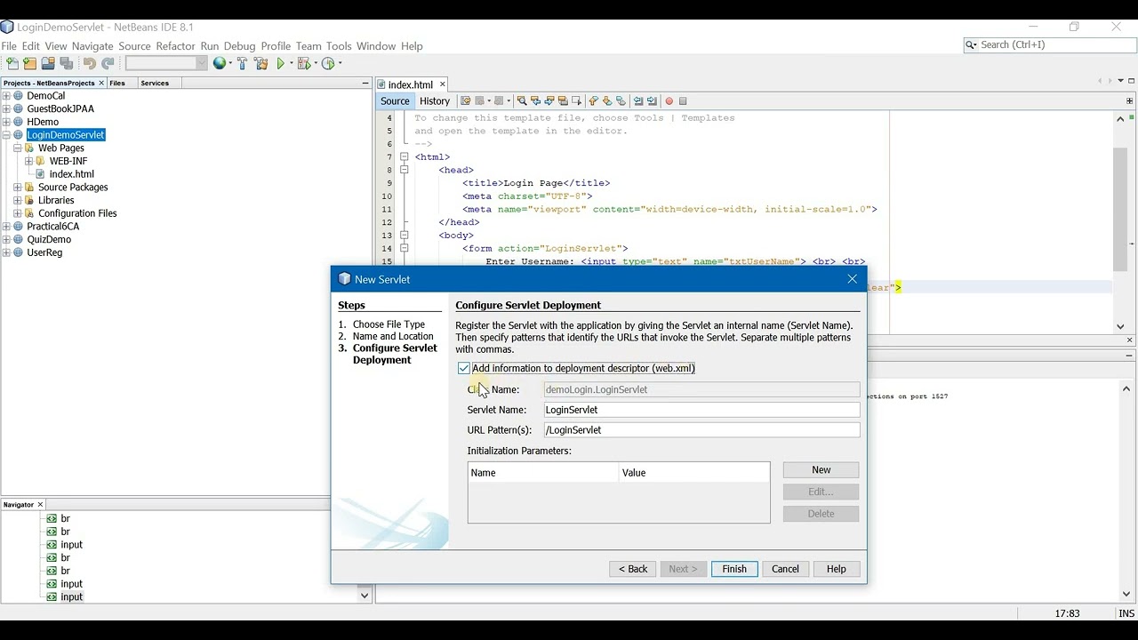Click the New File toolbar icon
Image resolution: width=1138 pixels, height=640 pixels.
point(12,63)
